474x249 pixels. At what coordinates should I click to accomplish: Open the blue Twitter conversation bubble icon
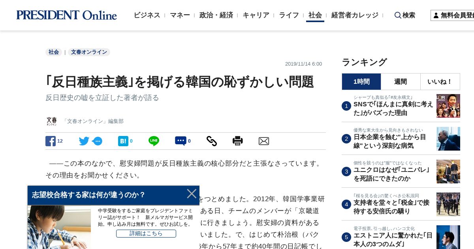pos(97,141)
